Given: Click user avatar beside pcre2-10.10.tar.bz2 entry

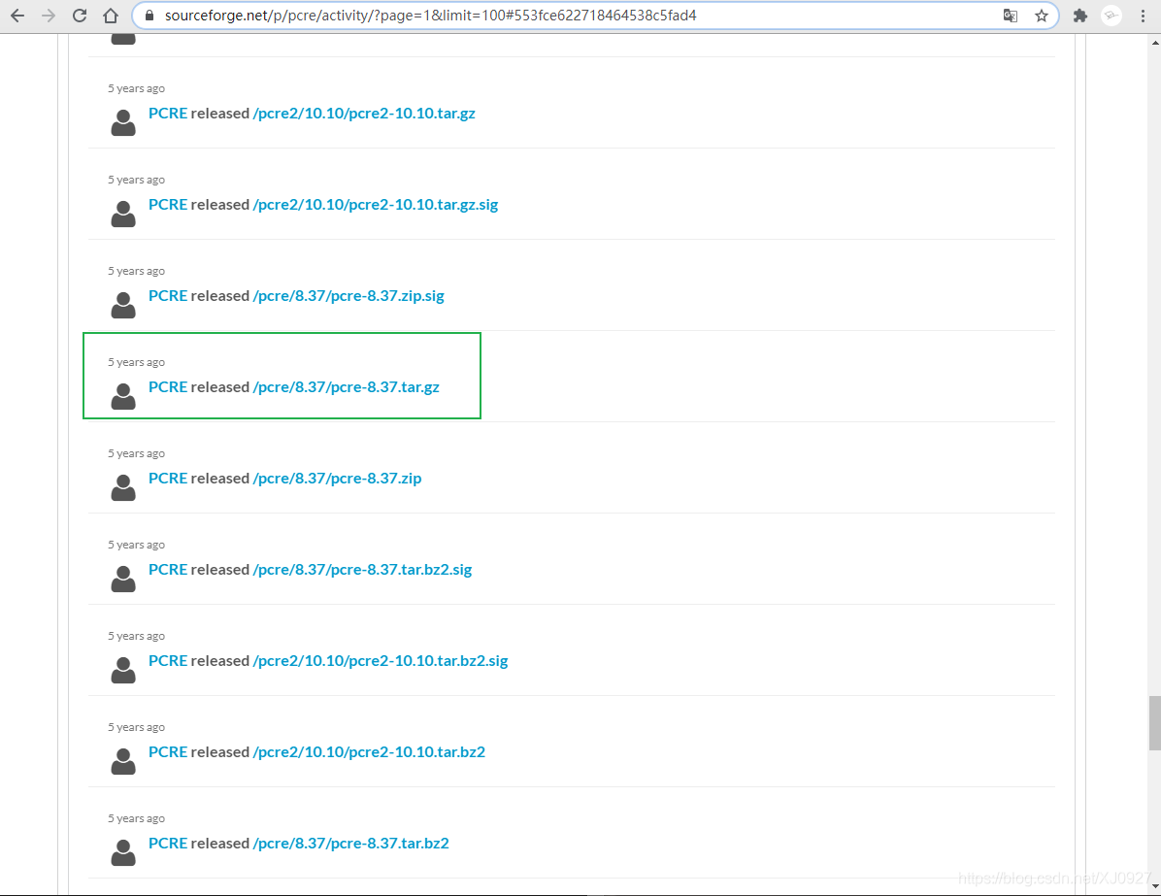Looking at the screenshot, I should 123,760.
